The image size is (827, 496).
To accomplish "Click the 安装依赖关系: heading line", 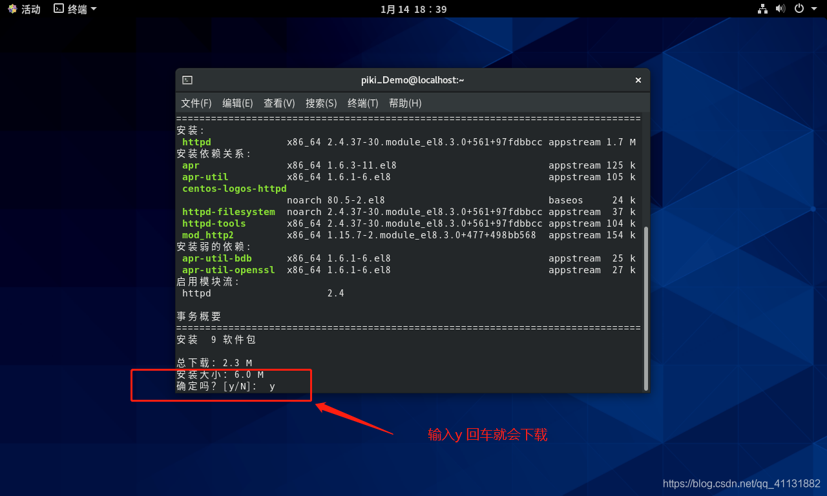I will 213,154.
